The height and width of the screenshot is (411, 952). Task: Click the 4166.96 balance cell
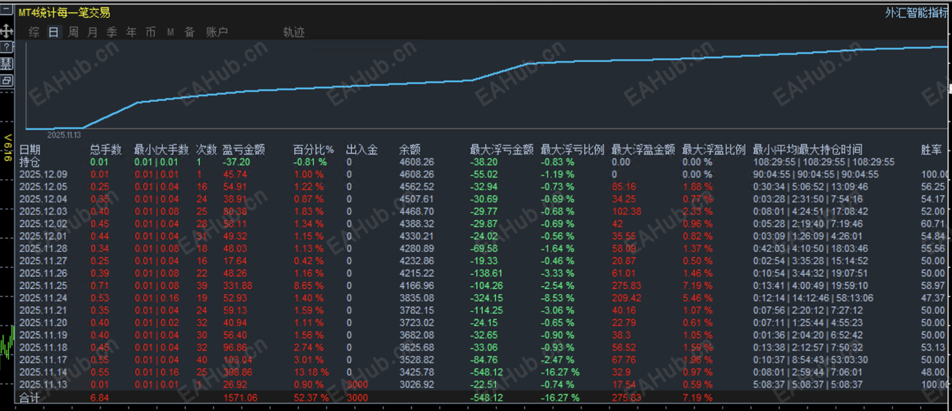coord(417,285)
